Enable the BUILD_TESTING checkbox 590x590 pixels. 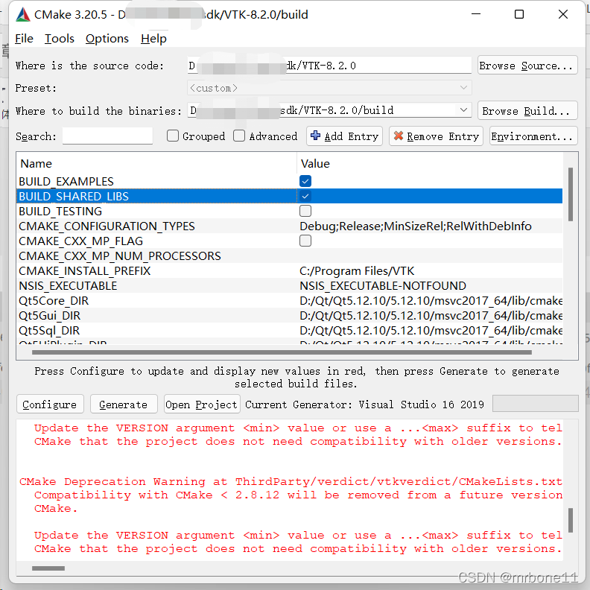(x=305, y=211)
